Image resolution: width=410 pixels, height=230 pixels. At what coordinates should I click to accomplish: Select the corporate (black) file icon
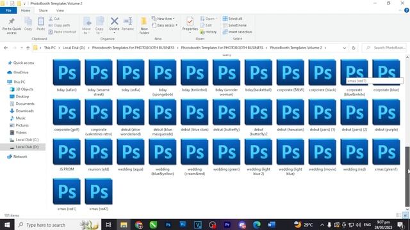point(322,72)
